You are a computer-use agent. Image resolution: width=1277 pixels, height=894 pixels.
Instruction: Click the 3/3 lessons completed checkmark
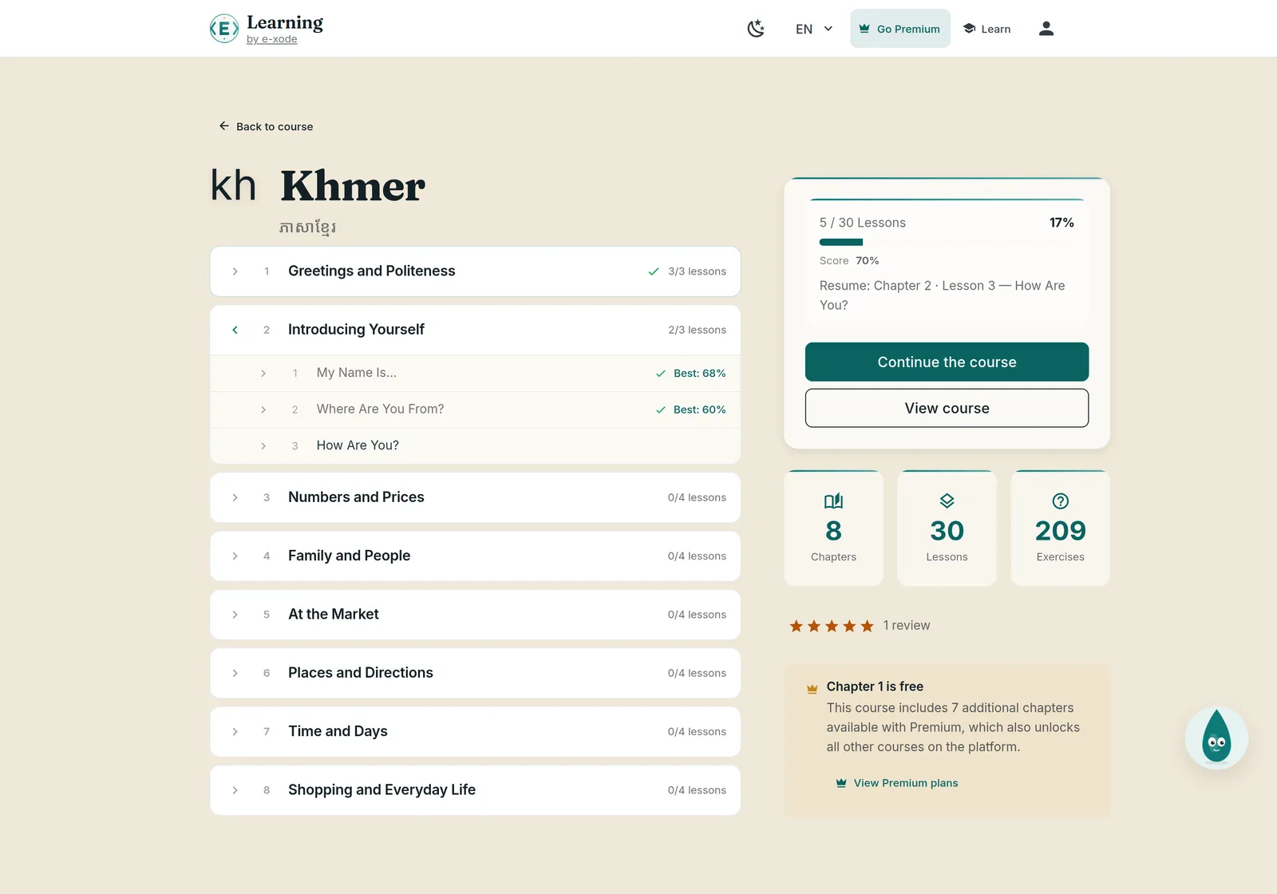[654, 271]
